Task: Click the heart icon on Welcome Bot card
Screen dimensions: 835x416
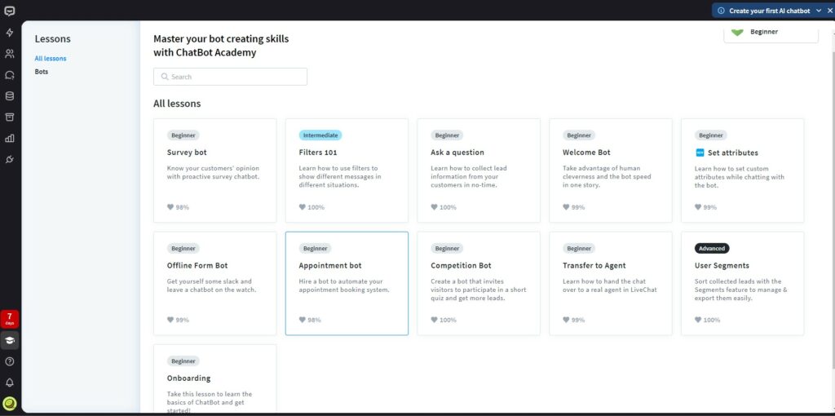Action: tap(566, 207)
